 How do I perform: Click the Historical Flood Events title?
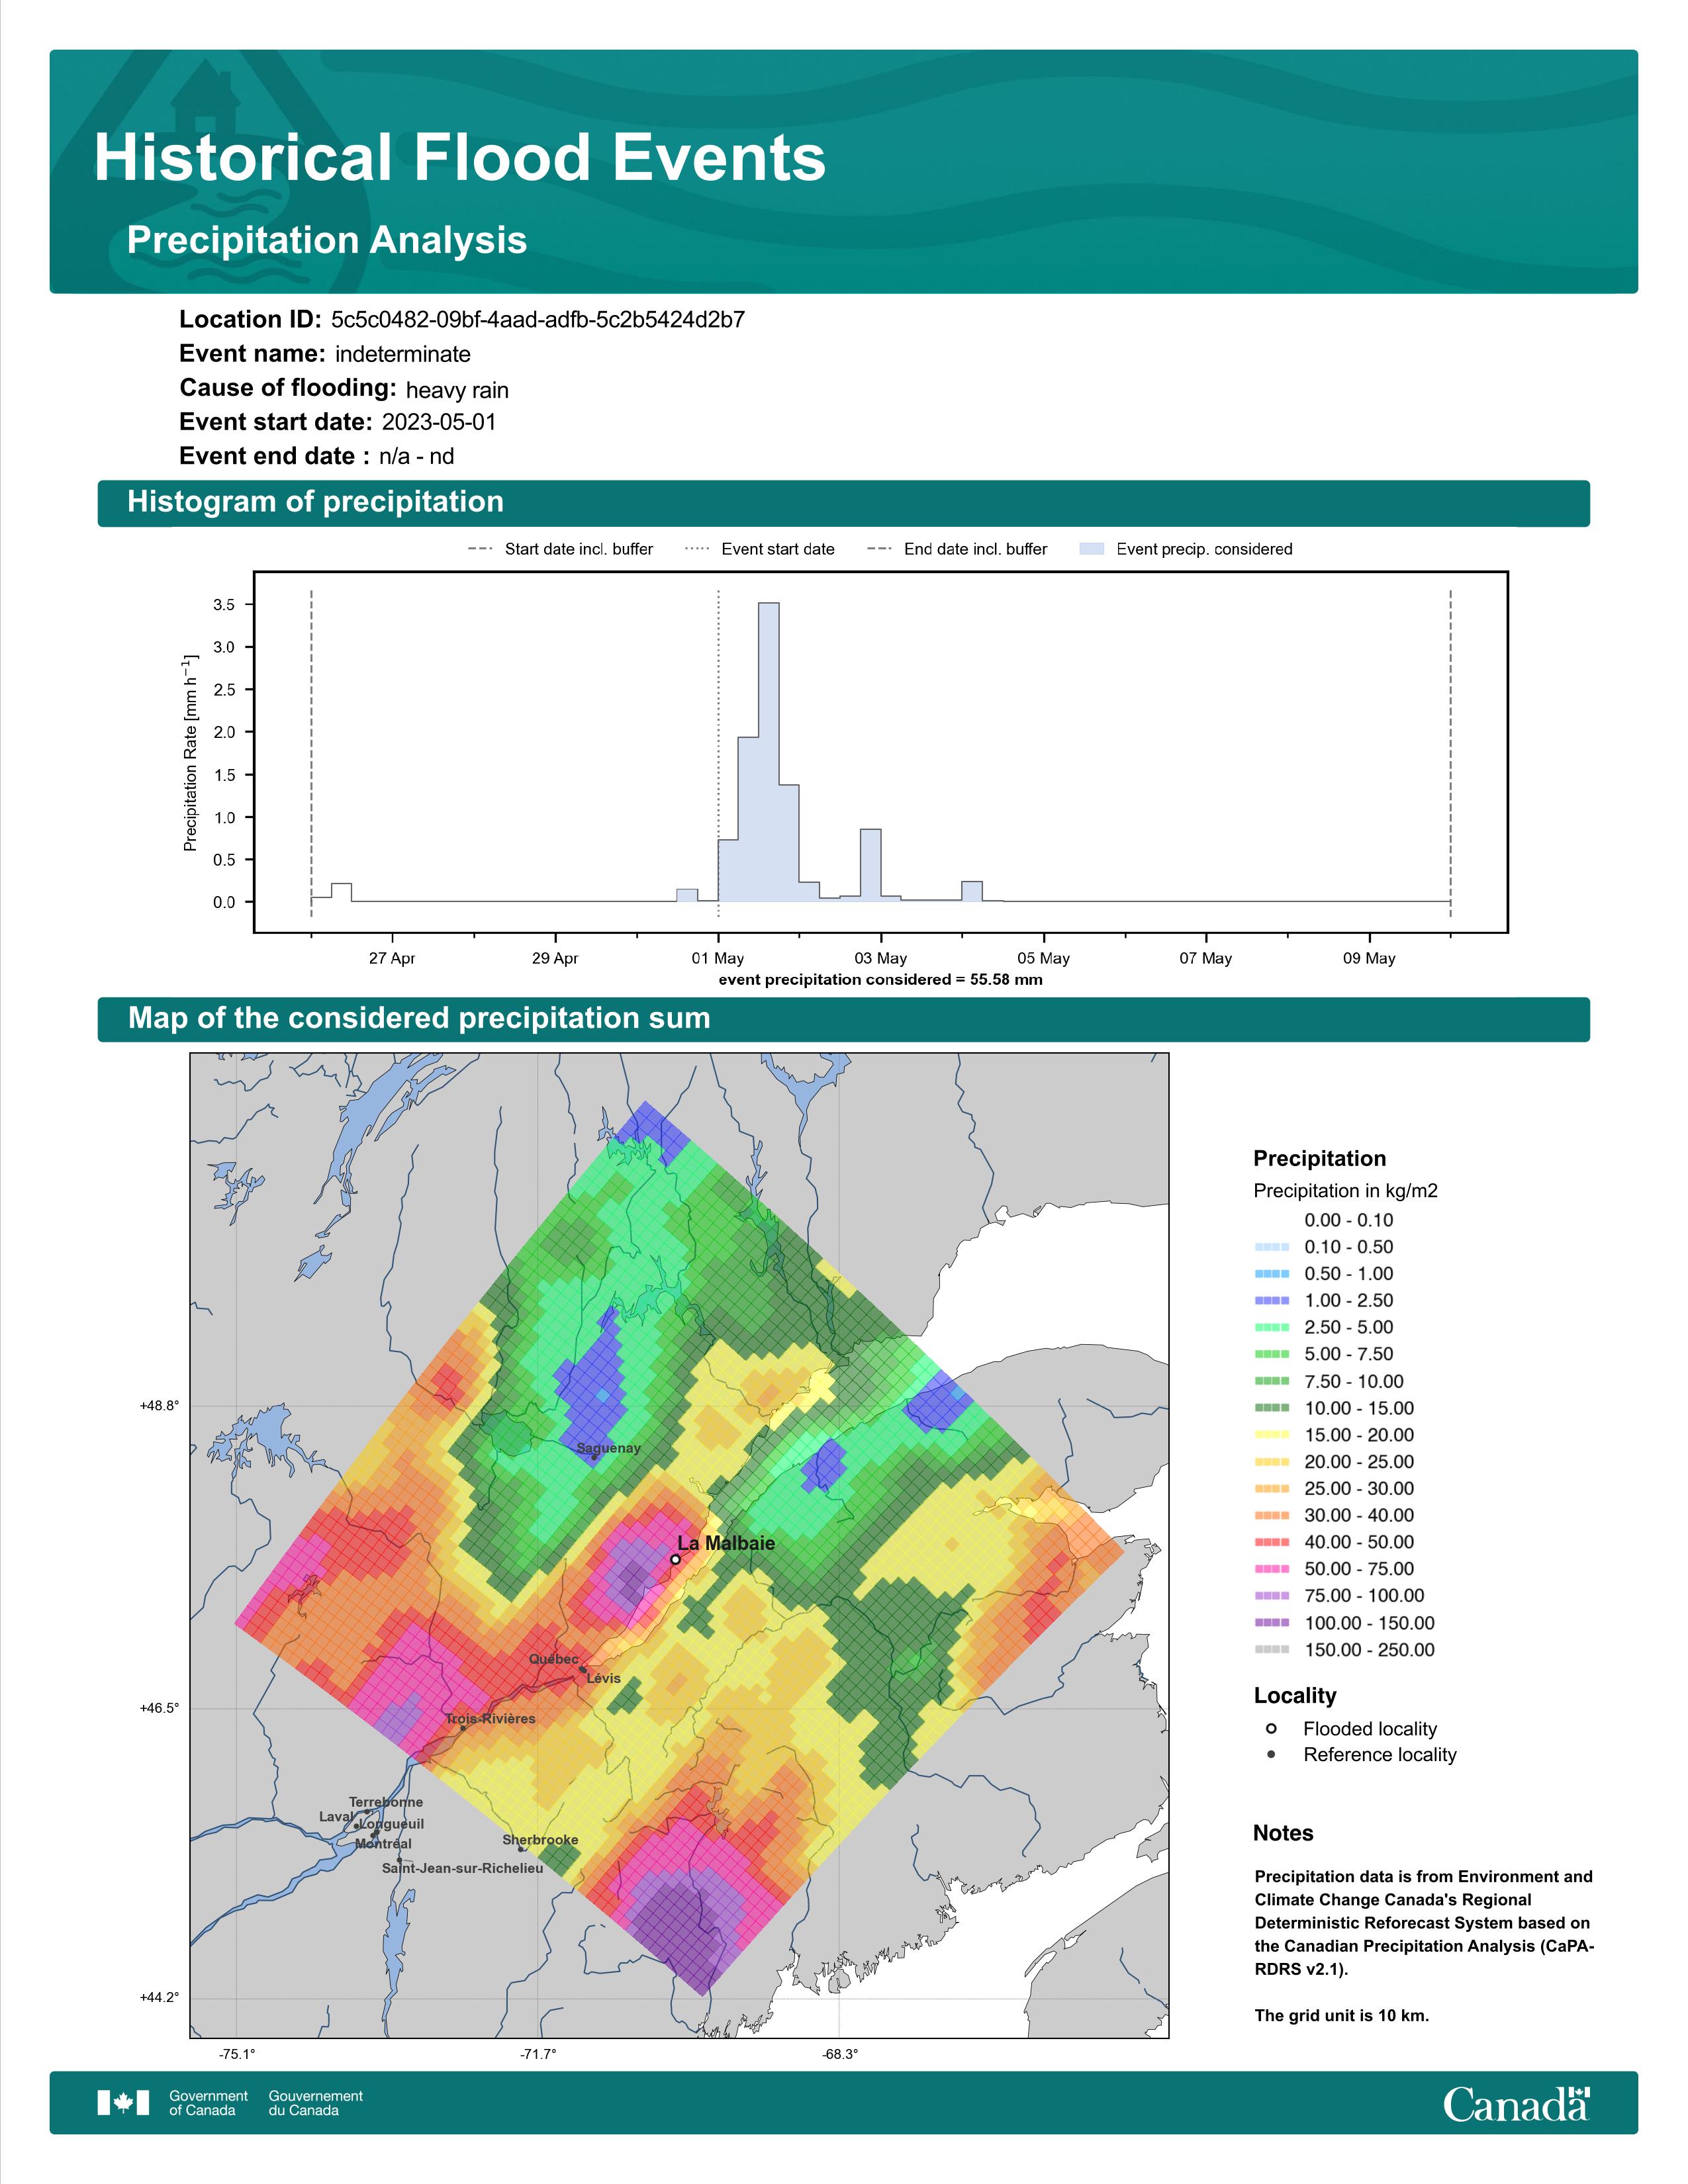tap(459, 158)
